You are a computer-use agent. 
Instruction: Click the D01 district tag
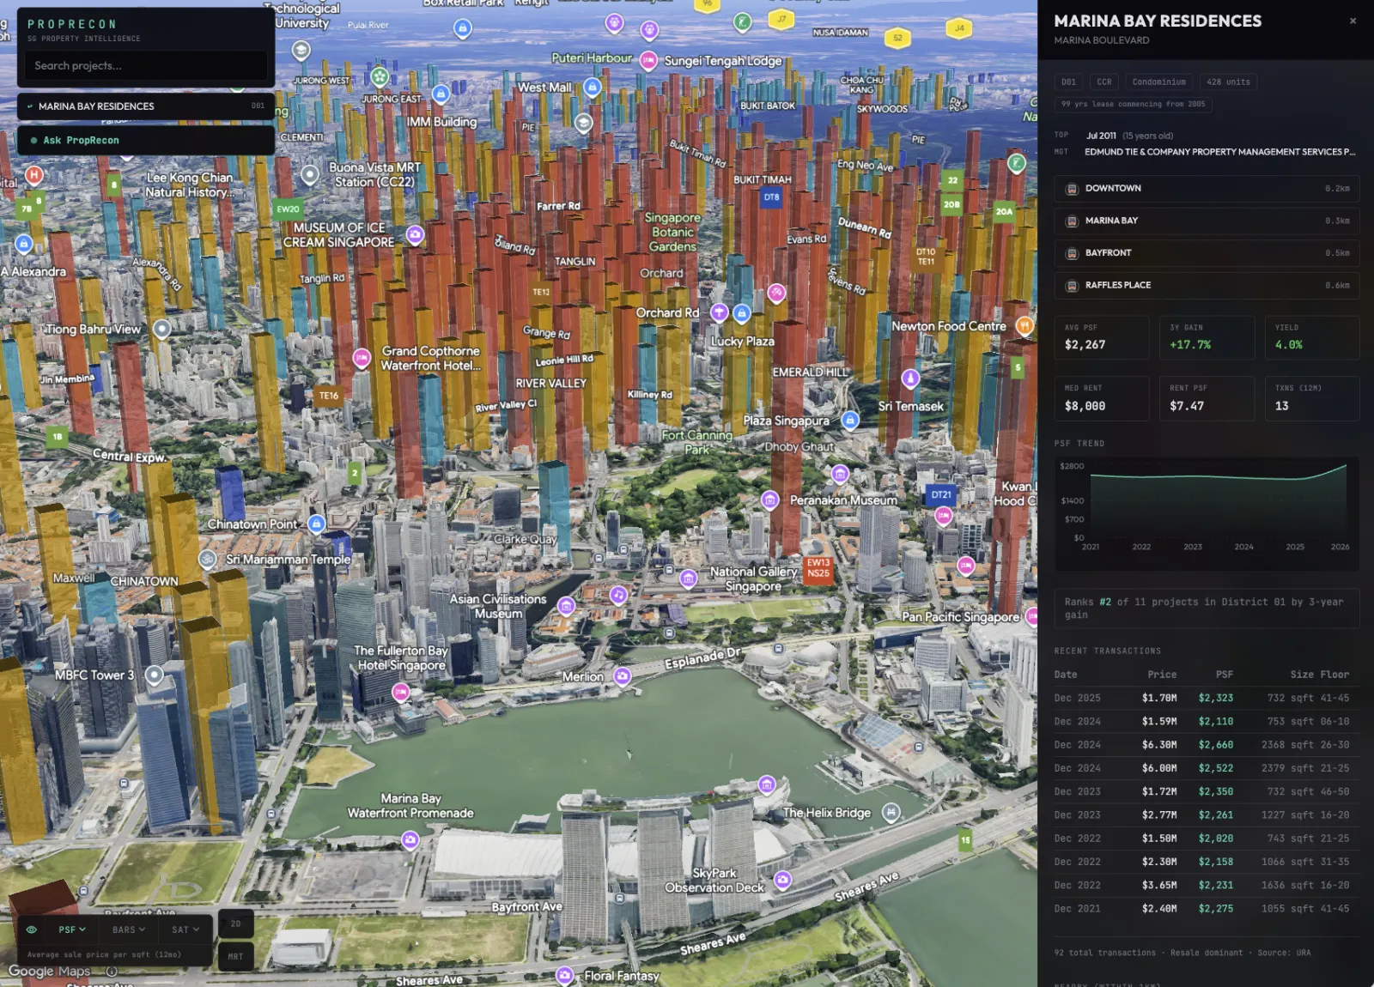coord(1068,82)
